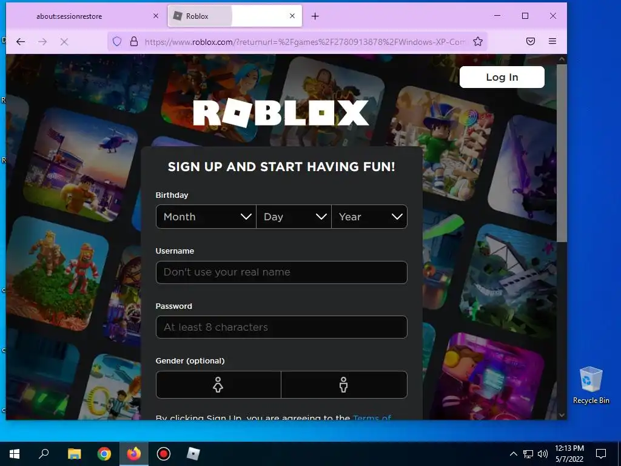Click the network tray icon

coord(528,454)
